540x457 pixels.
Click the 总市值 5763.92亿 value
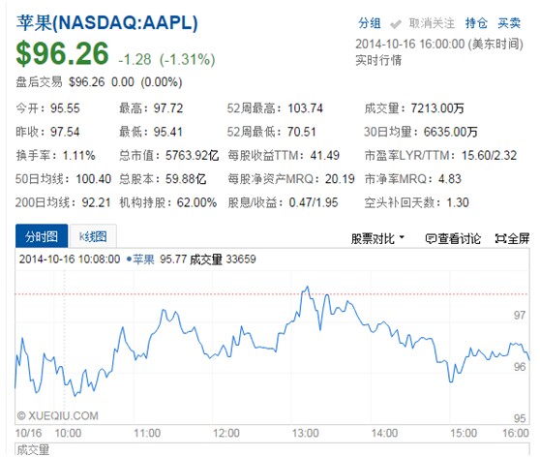192,156
